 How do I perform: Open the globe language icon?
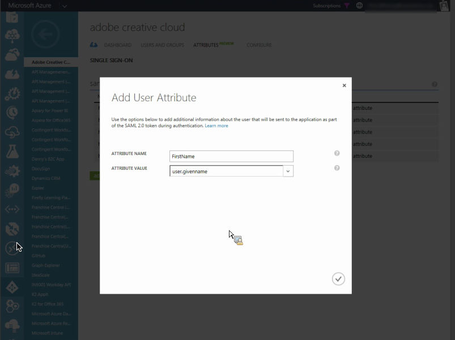[x=359, y=6]
